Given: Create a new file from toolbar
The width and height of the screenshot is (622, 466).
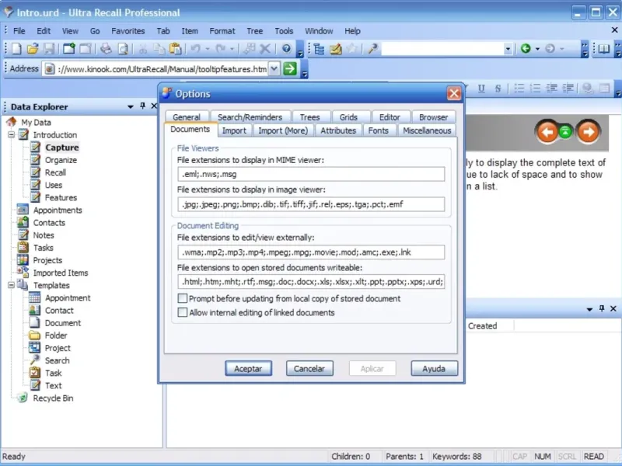Looking at the screenshot, I should coord(16,49).
